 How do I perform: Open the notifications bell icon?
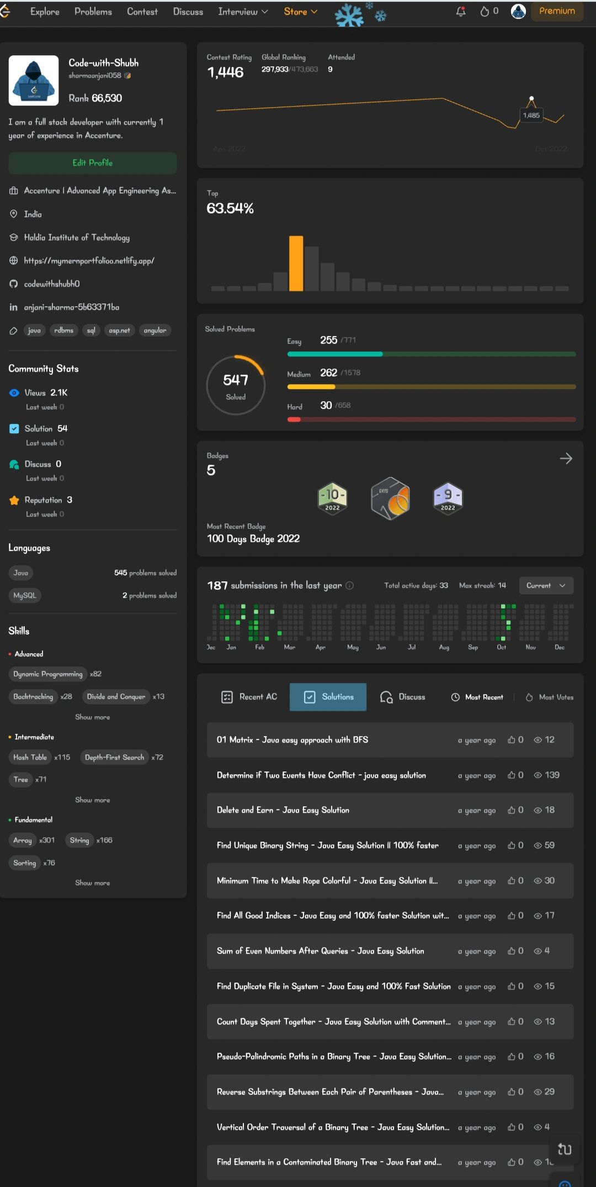(461, 12)
